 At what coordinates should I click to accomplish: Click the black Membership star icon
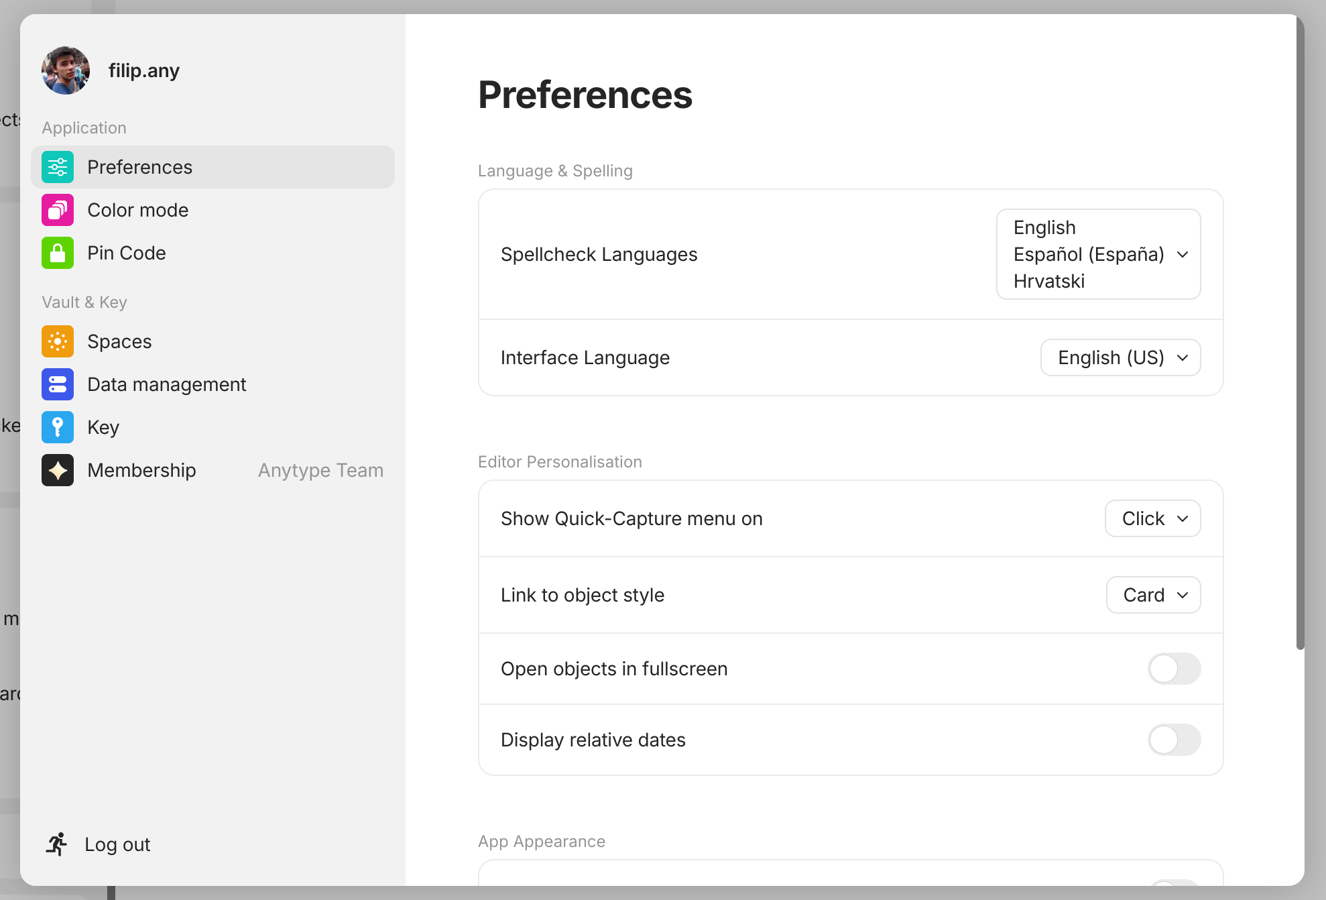58,470
